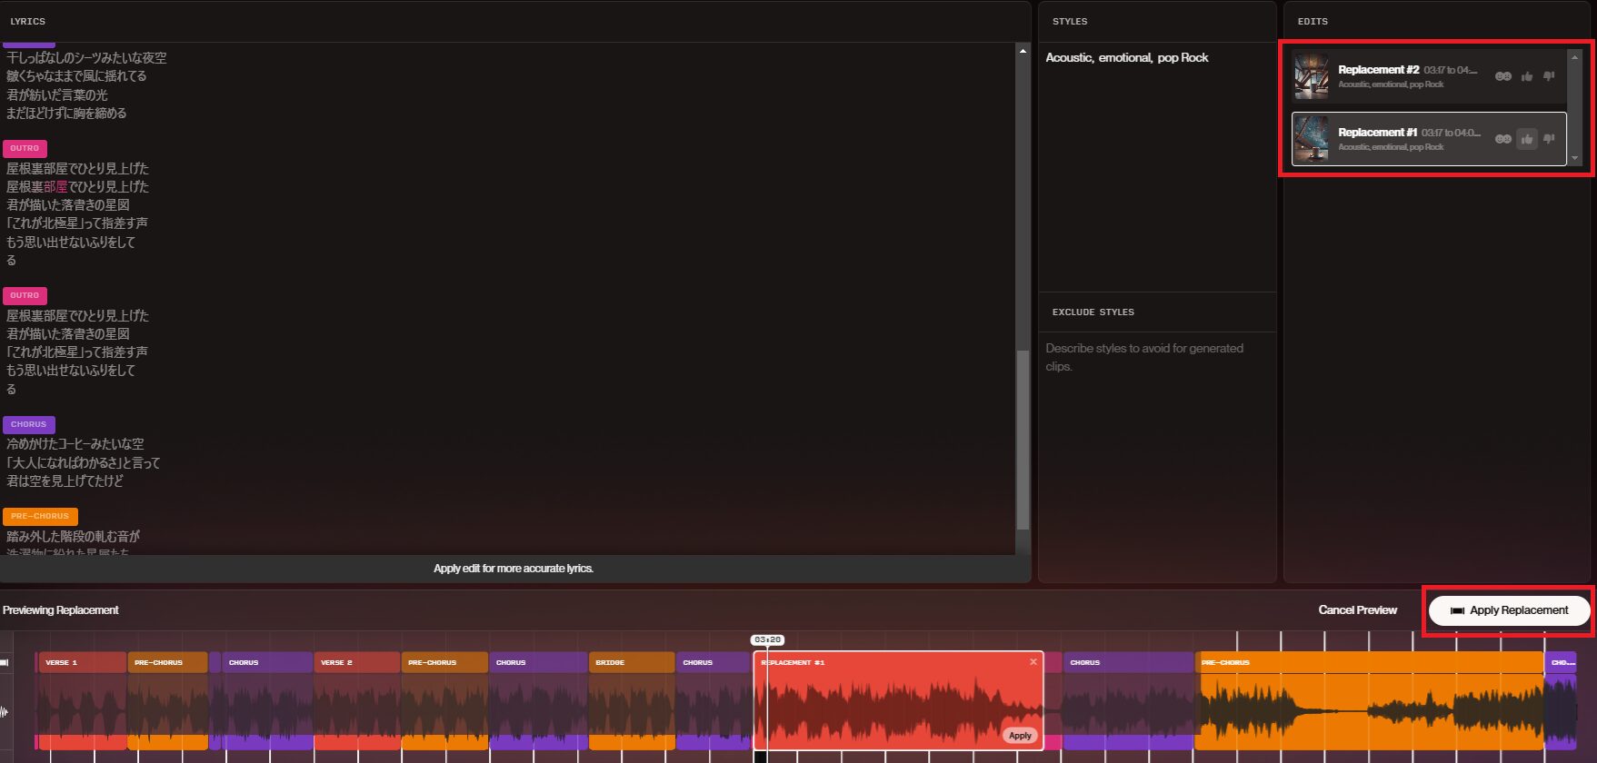This screenshot has height=763, width=1597.
Task: Click the section track icon left of timeline
Action: tap(5, 662)
